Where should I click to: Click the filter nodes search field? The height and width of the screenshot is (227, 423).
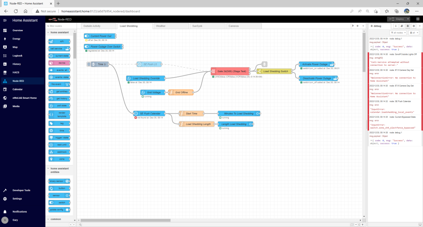(61, 26)
